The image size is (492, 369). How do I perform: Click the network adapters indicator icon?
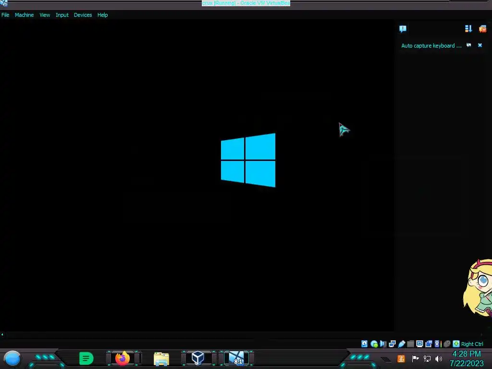pos(392,344)
